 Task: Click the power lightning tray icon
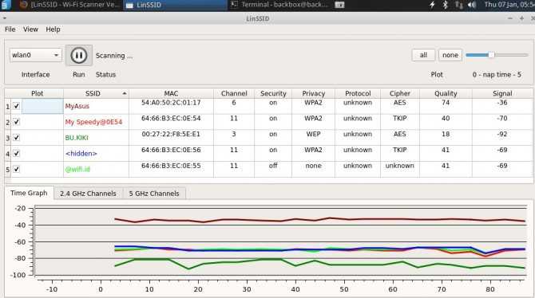click(432, 5)
